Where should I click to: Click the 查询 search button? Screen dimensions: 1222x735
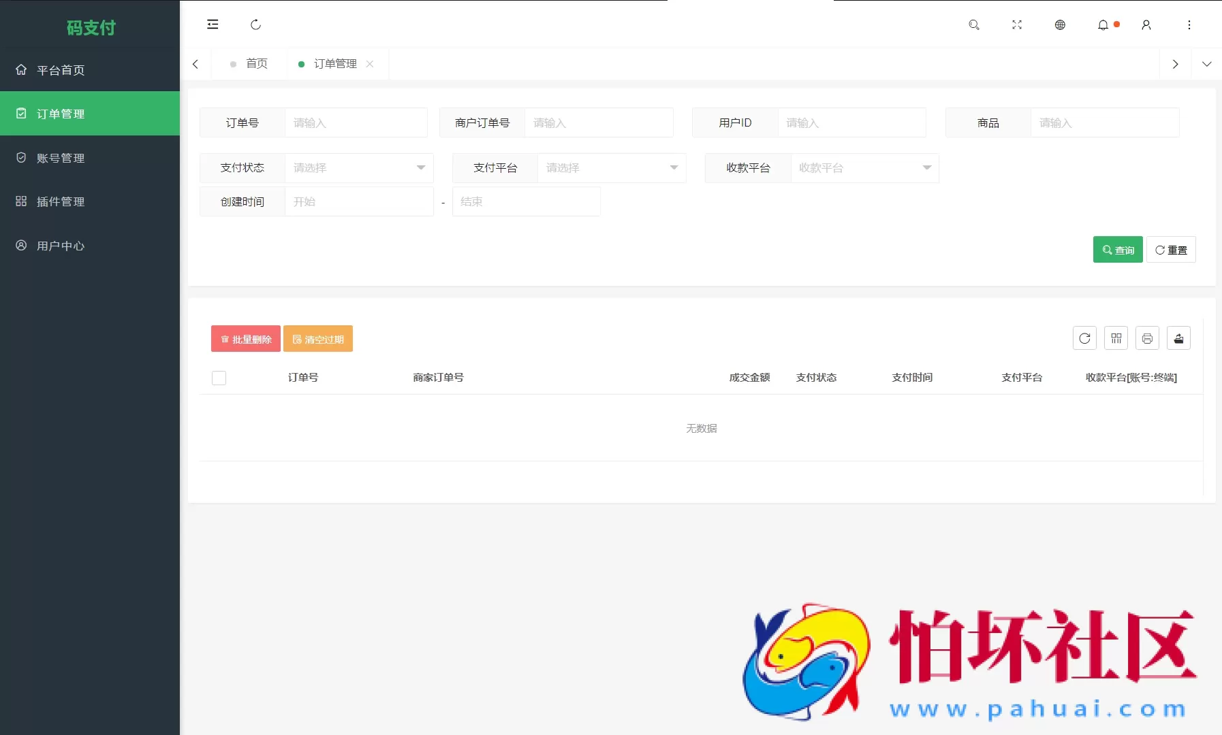[1117, 249]
